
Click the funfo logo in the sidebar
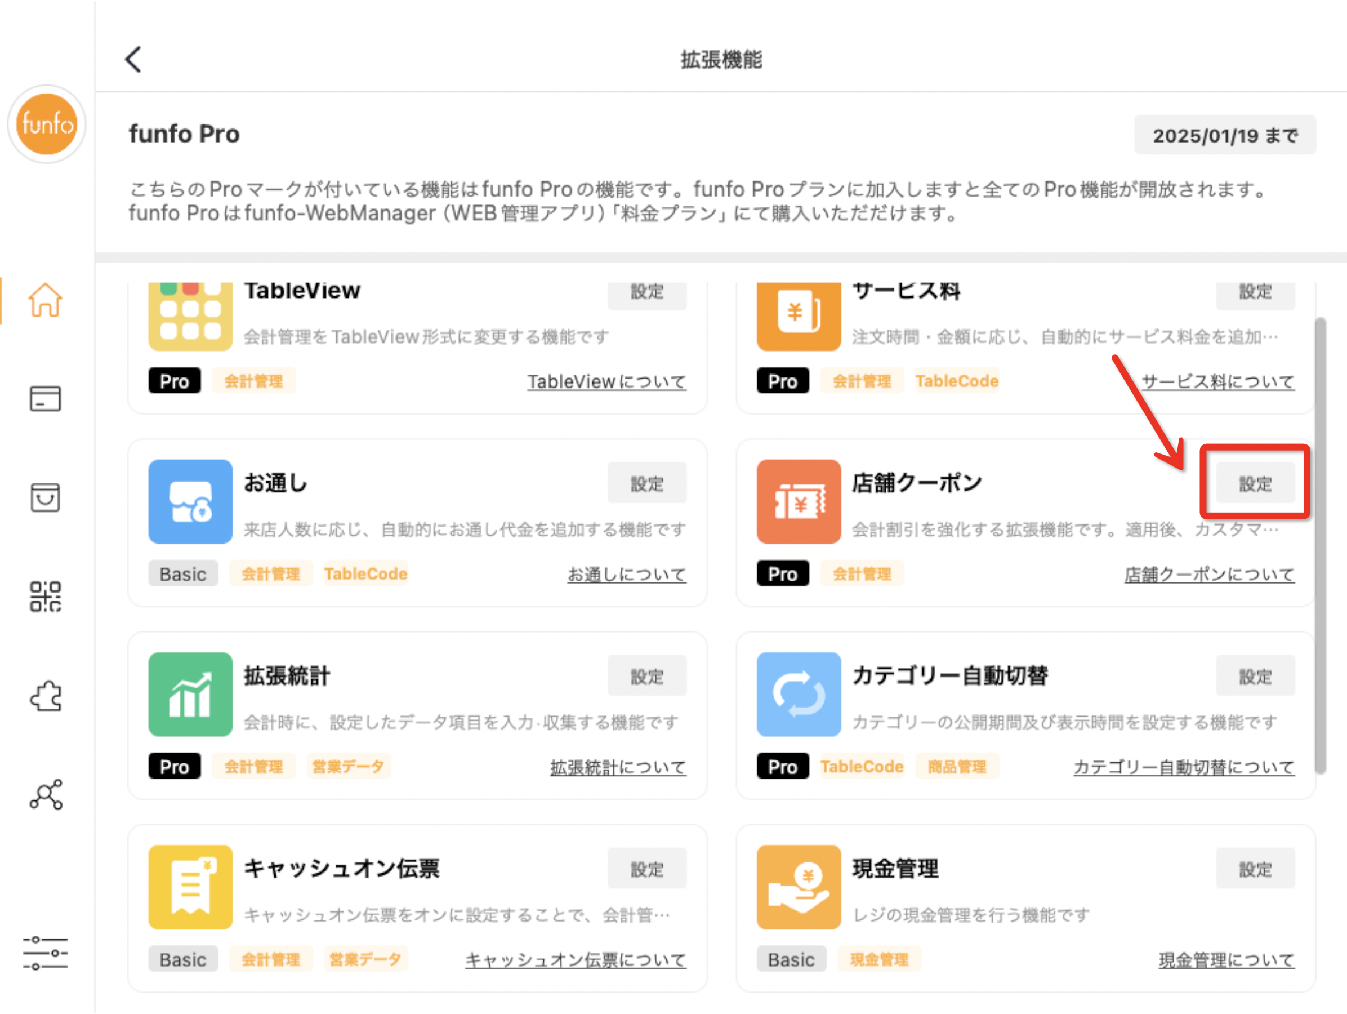click(47, 124)
